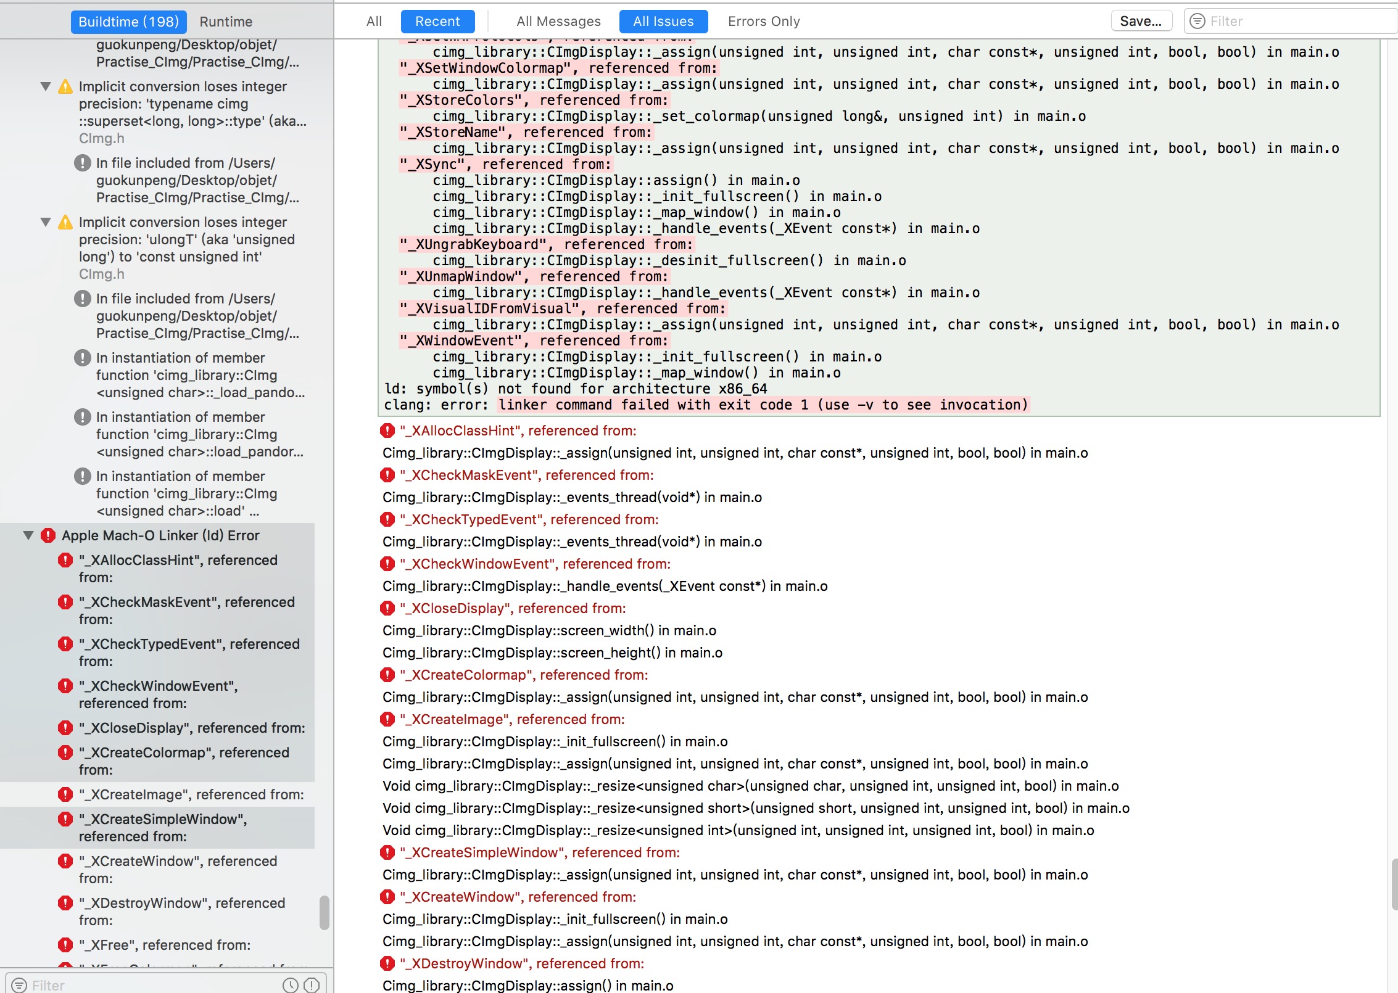Open the All Messages scope
The image size is (1398, 993).
558,21
